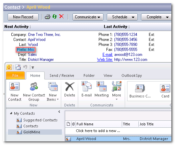Create a New Contact in Outlook ribbon

point(15,91)
